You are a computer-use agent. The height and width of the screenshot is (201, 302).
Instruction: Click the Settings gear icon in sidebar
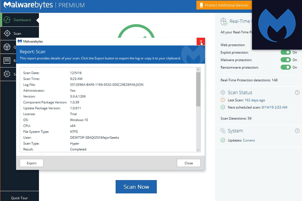pyautogui.click(x=7, y=74)
